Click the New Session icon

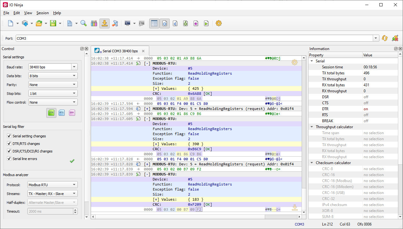point(10,23)
